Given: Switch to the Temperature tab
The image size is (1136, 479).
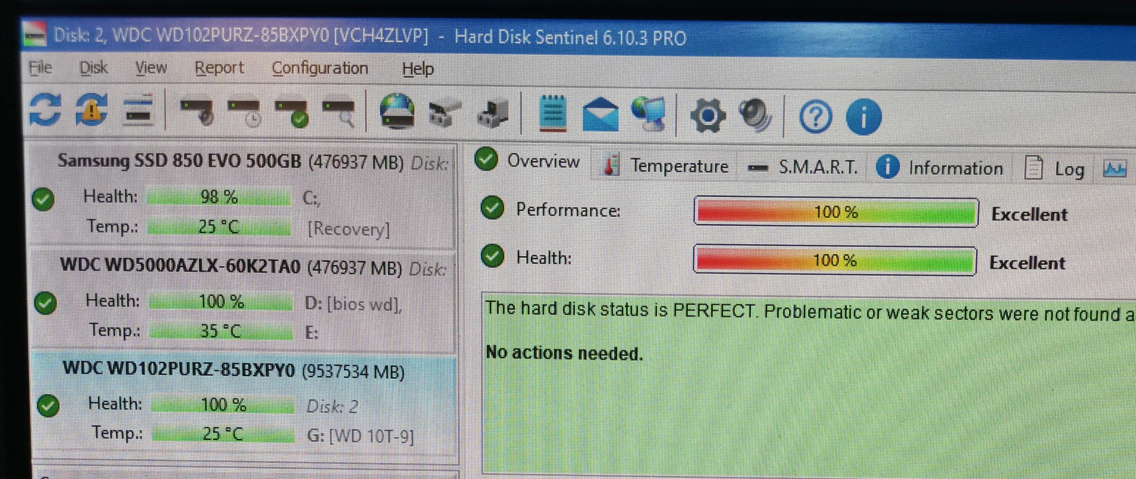Looking at the screenshot, I should click(665, 166).
